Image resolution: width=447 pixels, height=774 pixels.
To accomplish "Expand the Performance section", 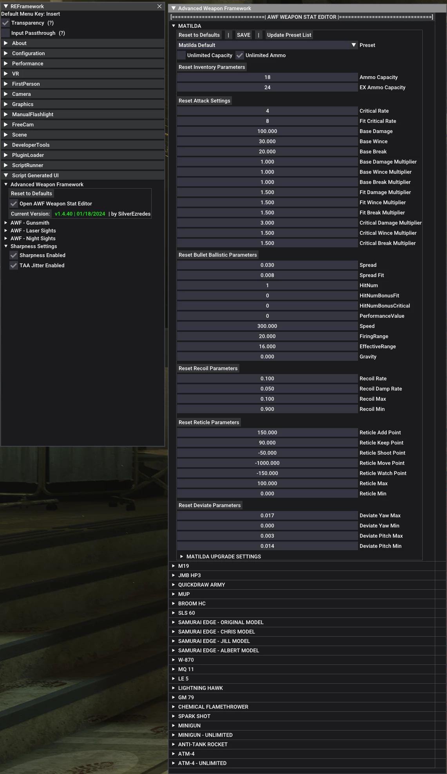I will tap(83, 63).
